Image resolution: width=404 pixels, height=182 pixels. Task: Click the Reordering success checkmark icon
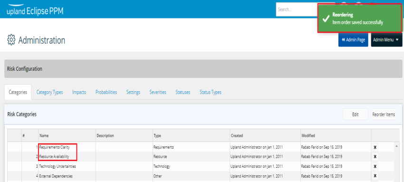326,18
